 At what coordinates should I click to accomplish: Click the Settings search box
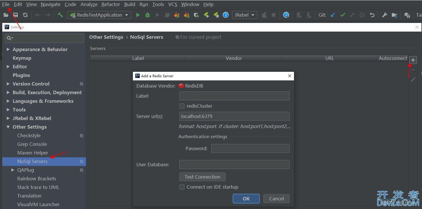44,38
